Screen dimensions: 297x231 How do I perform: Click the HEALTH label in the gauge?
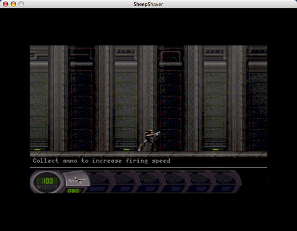(x=49, y=187)
